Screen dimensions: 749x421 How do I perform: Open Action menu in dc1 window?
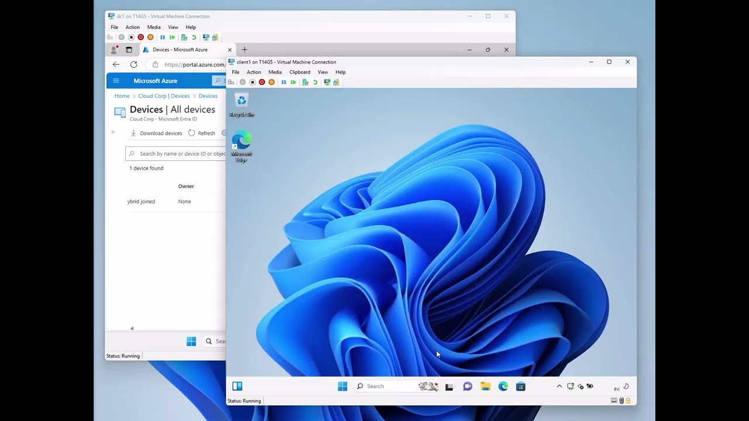(133, 27)
